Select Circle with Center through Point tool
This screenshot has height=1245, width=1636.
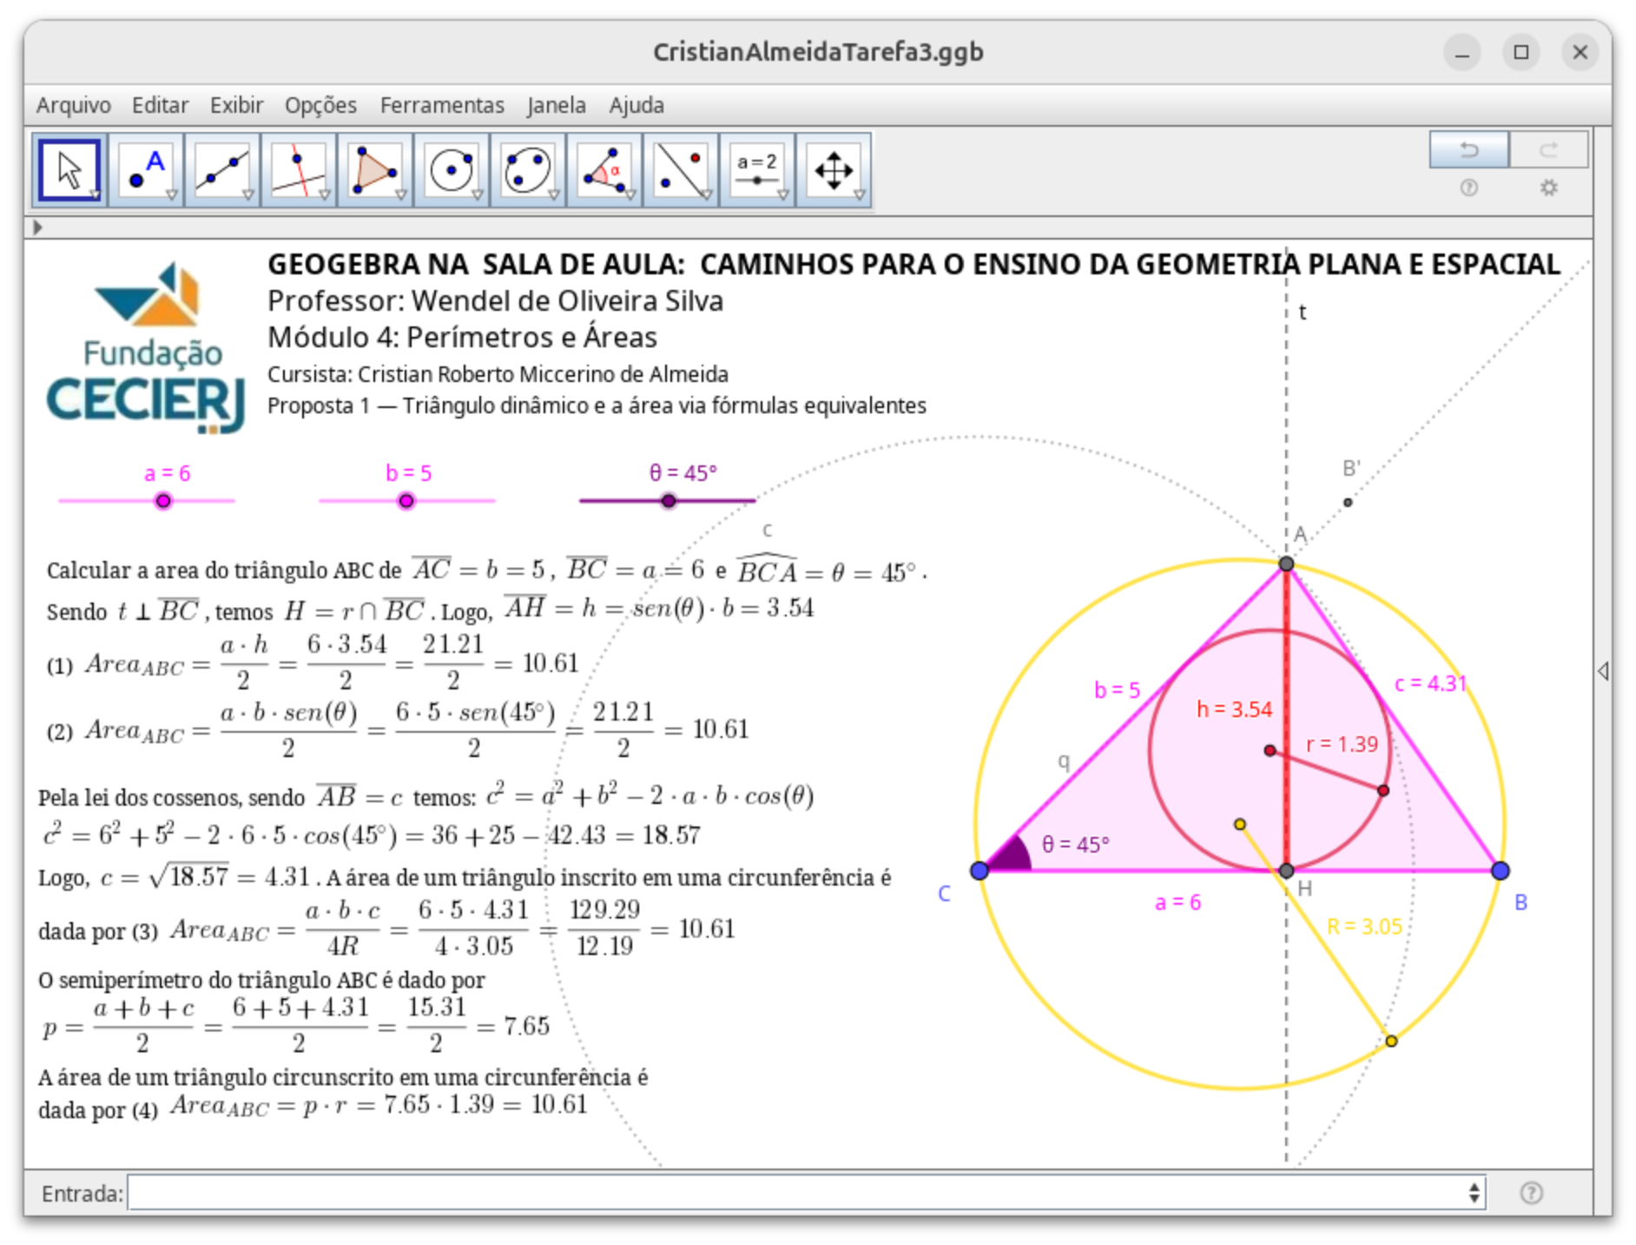[x=452, y=170]
